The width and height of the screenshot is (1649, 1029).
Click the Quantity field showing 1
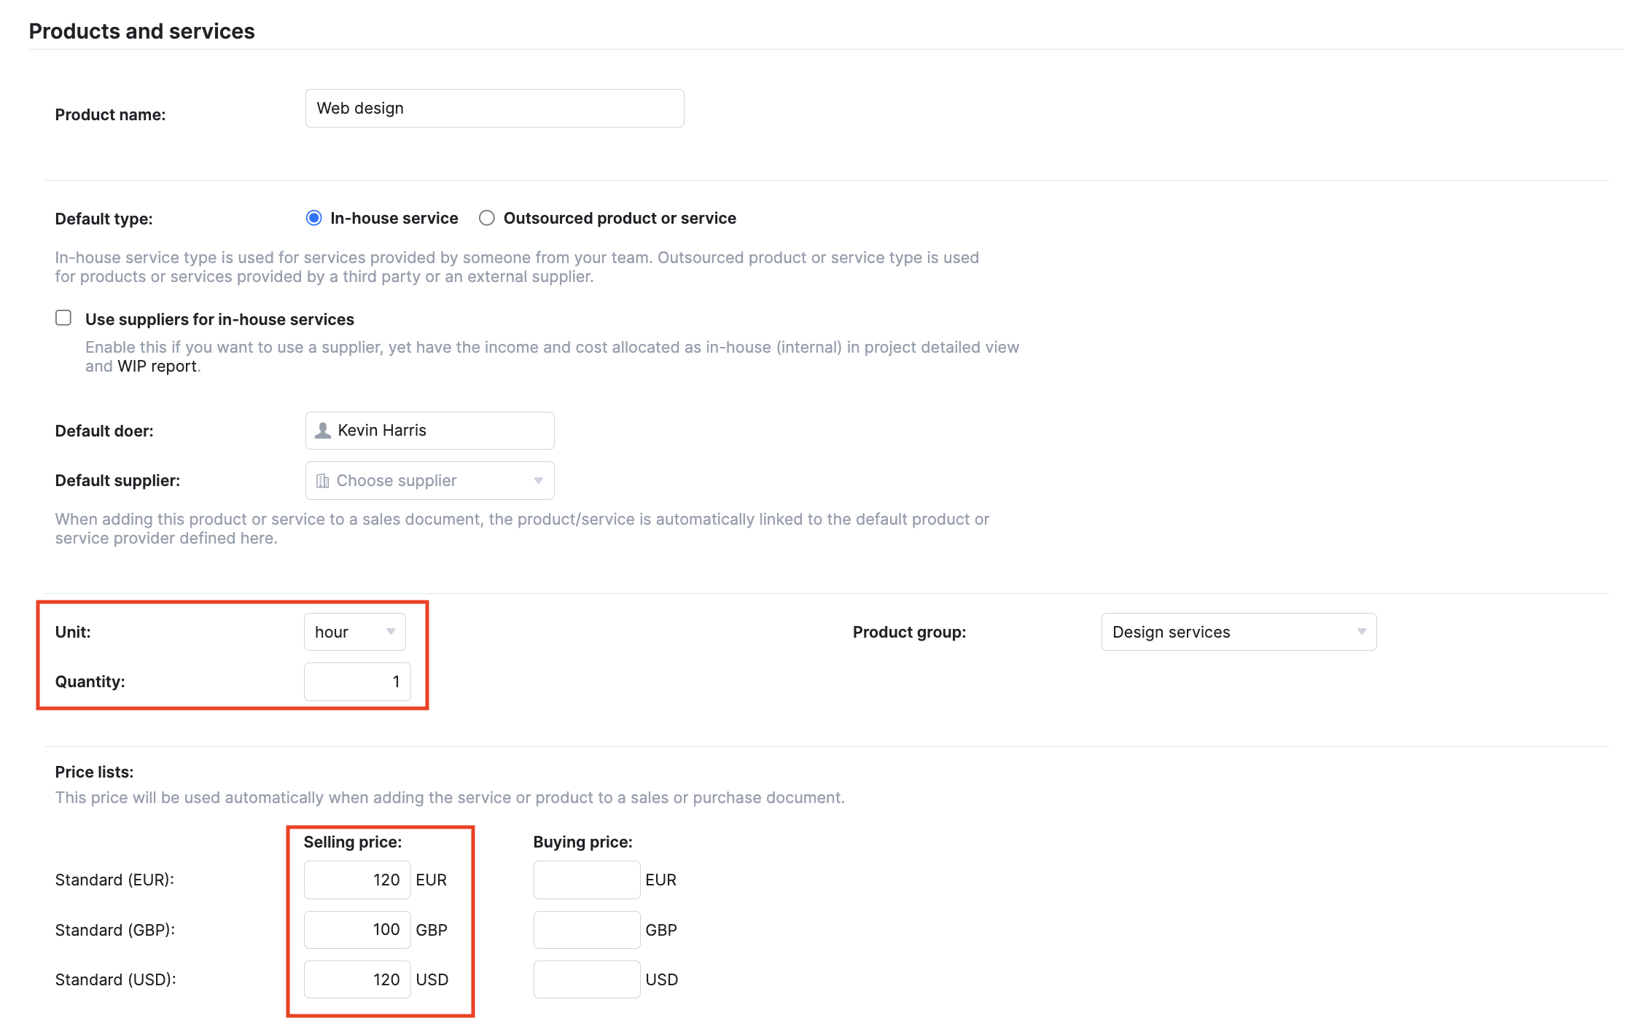click(x=356, y=681)
